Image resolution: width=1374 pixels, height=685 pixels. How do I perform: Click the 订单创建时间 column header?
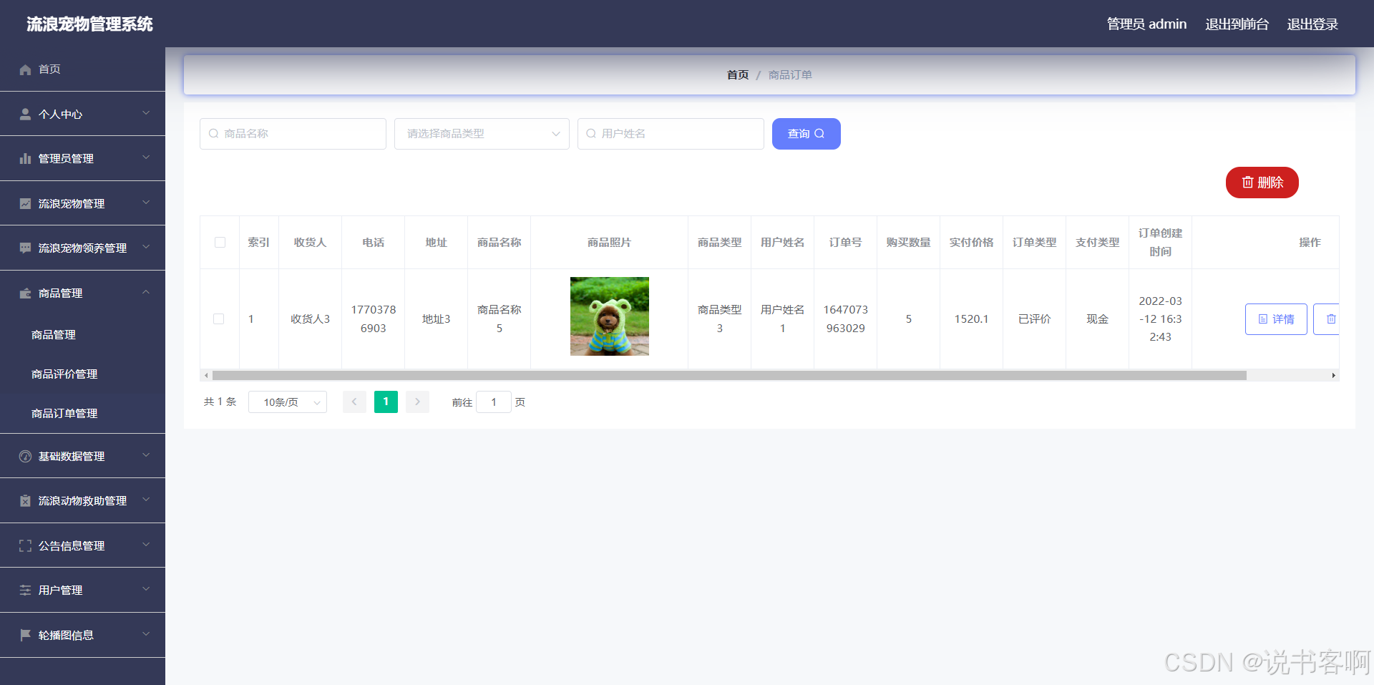point(1160,243)
